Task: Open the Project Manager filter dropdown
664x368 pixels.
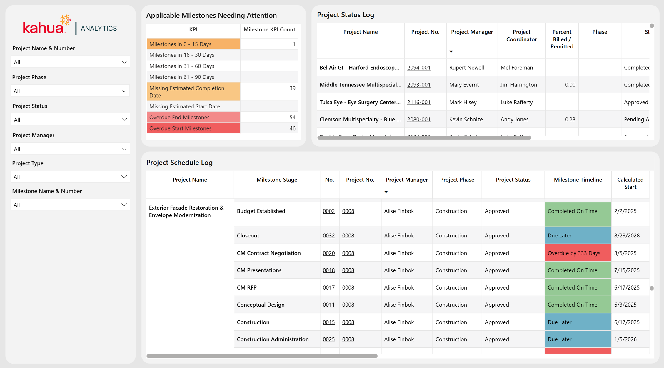Action: point(70,149)
